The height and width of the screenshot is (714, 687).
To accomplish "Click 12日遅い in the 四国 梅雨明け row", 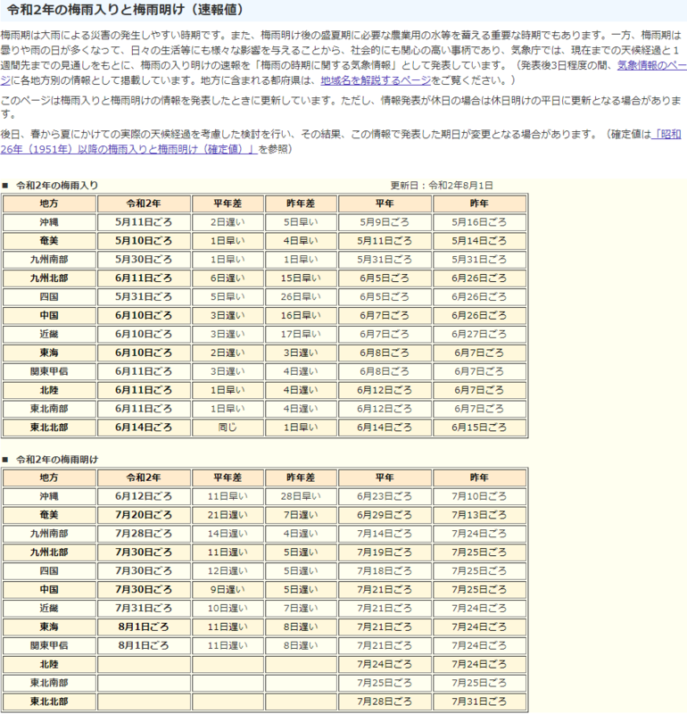I will tap(228, 571).
